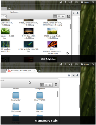The image size is (96, 125).
Task: Open the wrench menu beside the bookmark star
Action: tap(77, 75)
